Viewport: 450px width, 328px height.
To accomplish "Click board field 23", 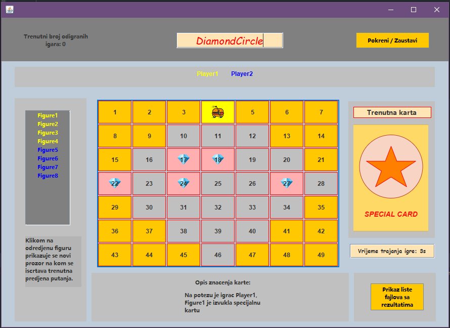I will point(149,184).
